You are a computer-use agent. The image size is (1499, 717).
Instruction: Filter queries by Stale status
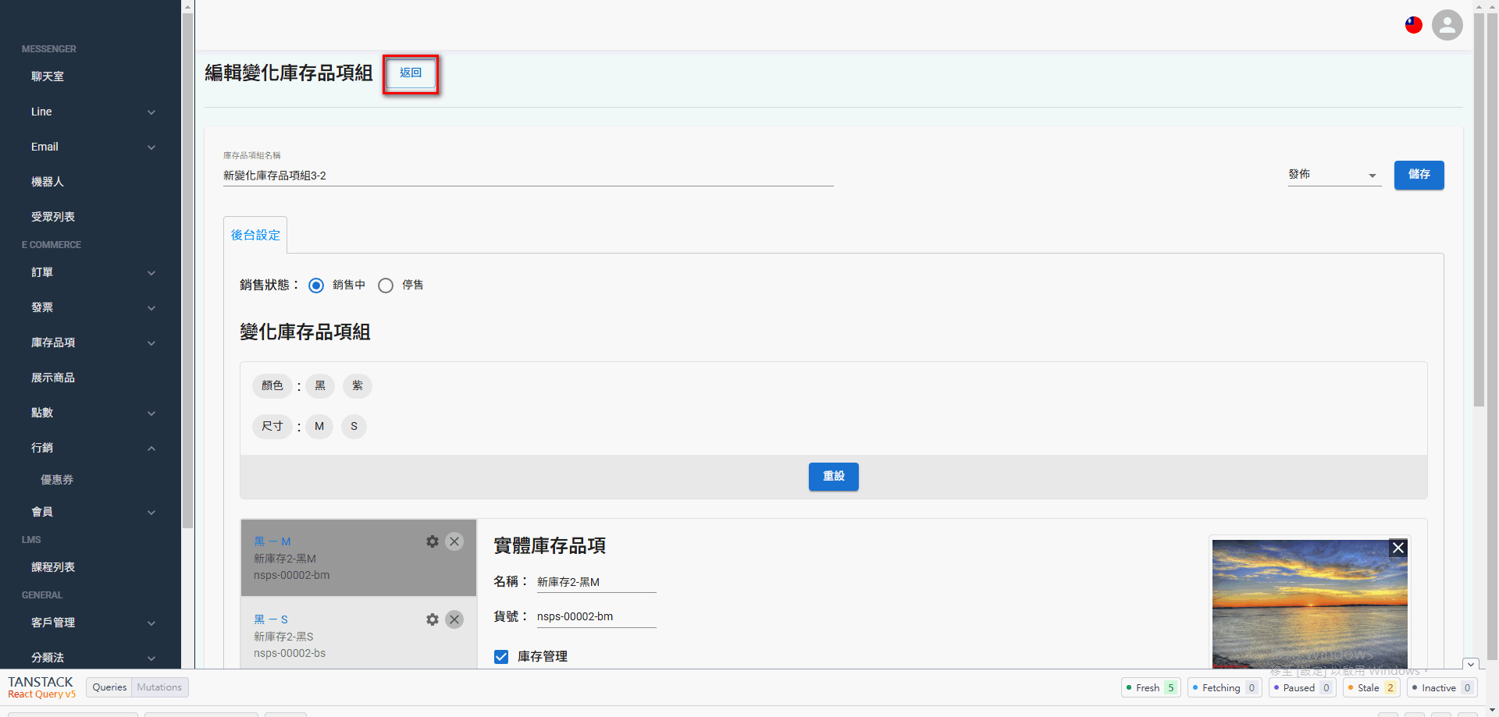click(1372, 687)
